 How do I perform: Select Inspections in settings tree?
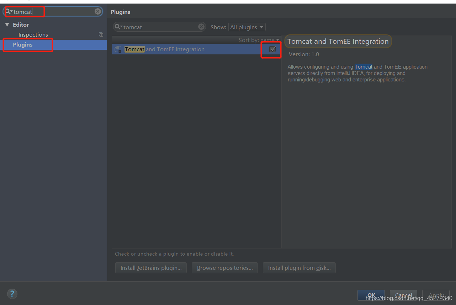click(33, 34)
